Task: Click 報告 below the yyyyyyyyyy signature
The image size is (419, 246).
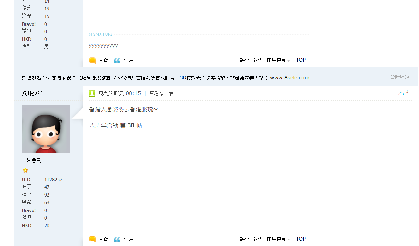Action: 258,60
